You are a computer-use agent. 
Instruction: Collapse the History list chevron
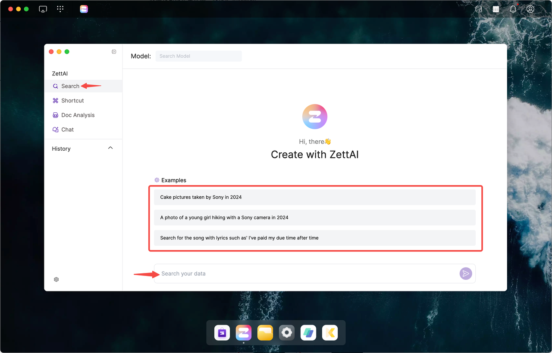110,148
